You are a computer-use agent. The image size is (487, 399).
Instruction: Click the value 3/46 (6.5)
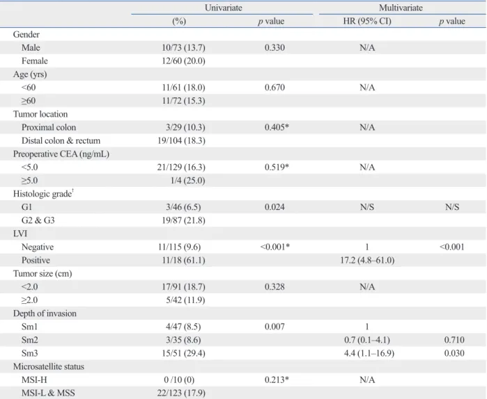[x=183, y=207]
